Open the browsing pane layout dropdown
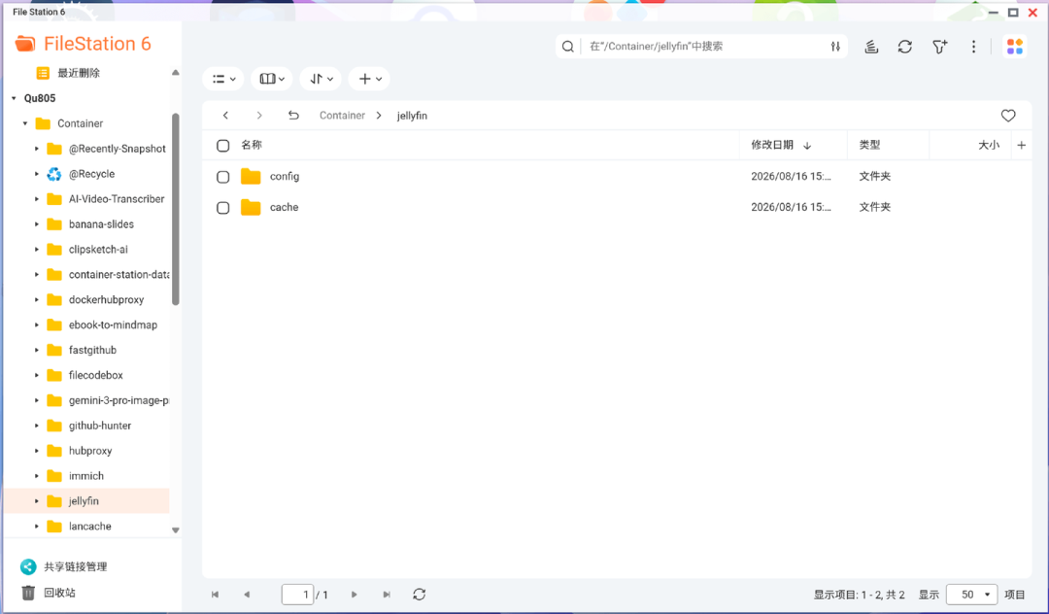This screenshot has width=1049, height=614. 272,79
